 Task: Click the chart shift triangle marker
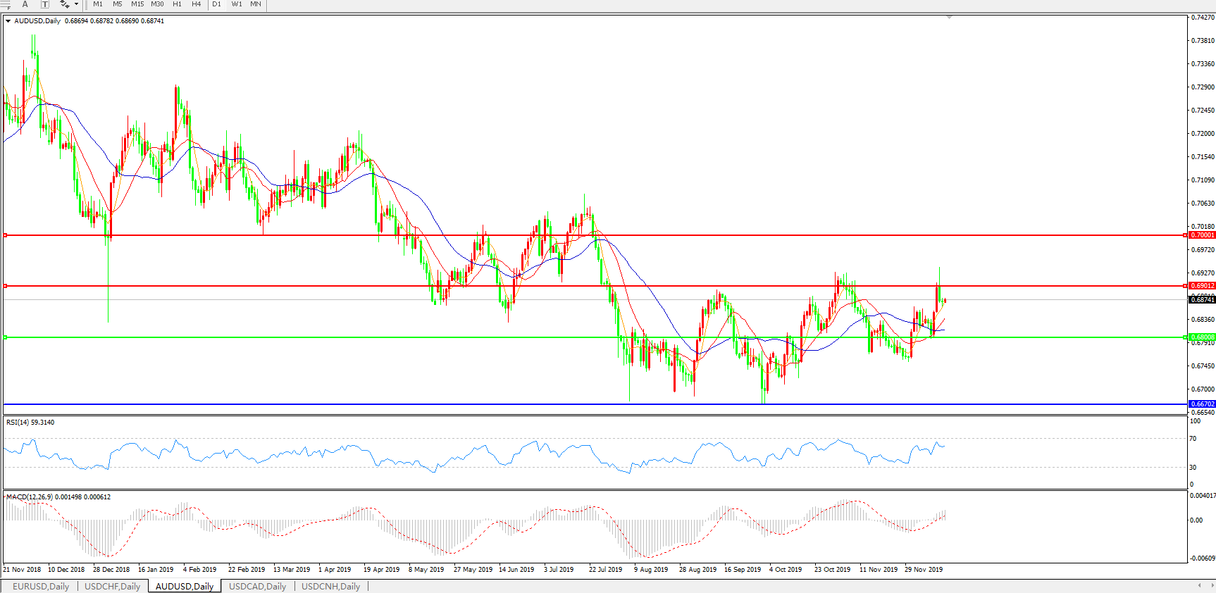[x=950, y=17]
